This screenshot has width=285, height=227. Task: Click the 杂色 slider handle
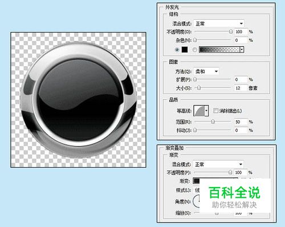pos(195,40)
